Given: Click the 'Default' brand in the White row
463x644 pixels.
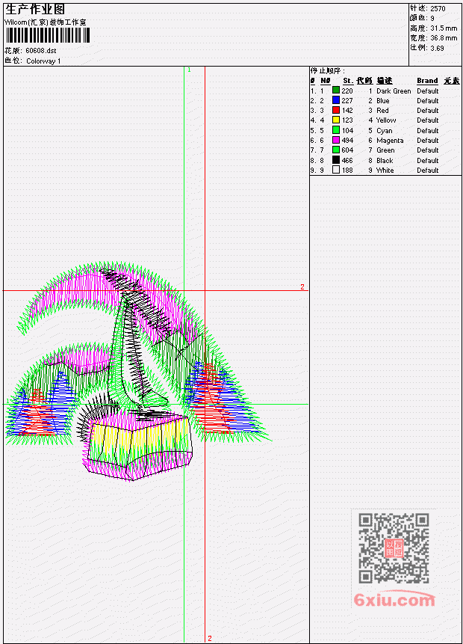Looking at the screenshot, I should click(x=427, y=171).
